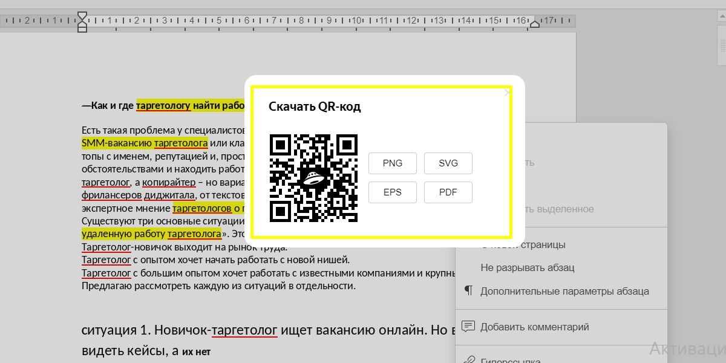
Task: Save the QR code as PDF
Action: click(448, 192)
